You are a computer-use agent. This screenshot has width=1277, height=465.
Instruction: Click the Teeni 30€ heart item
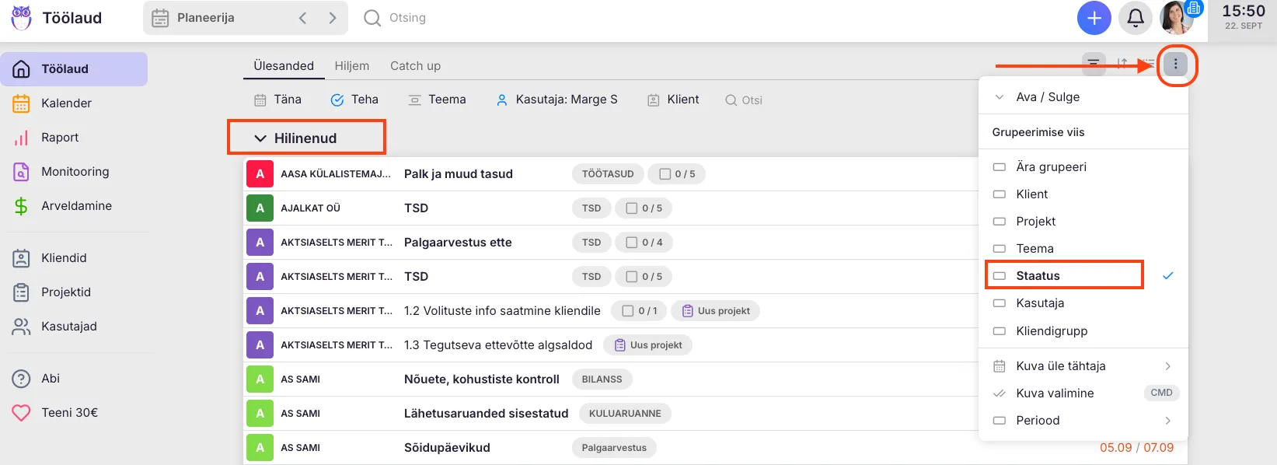pyautogui.click(x=69, y=413)
